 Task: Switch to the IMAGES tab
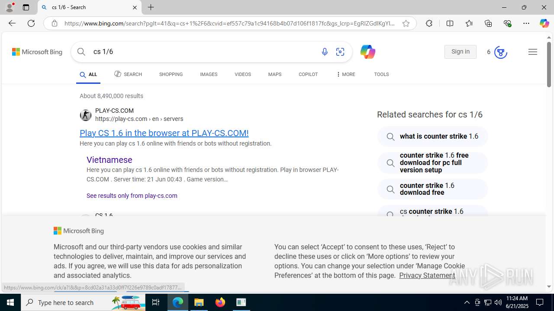tap(209, 74)
